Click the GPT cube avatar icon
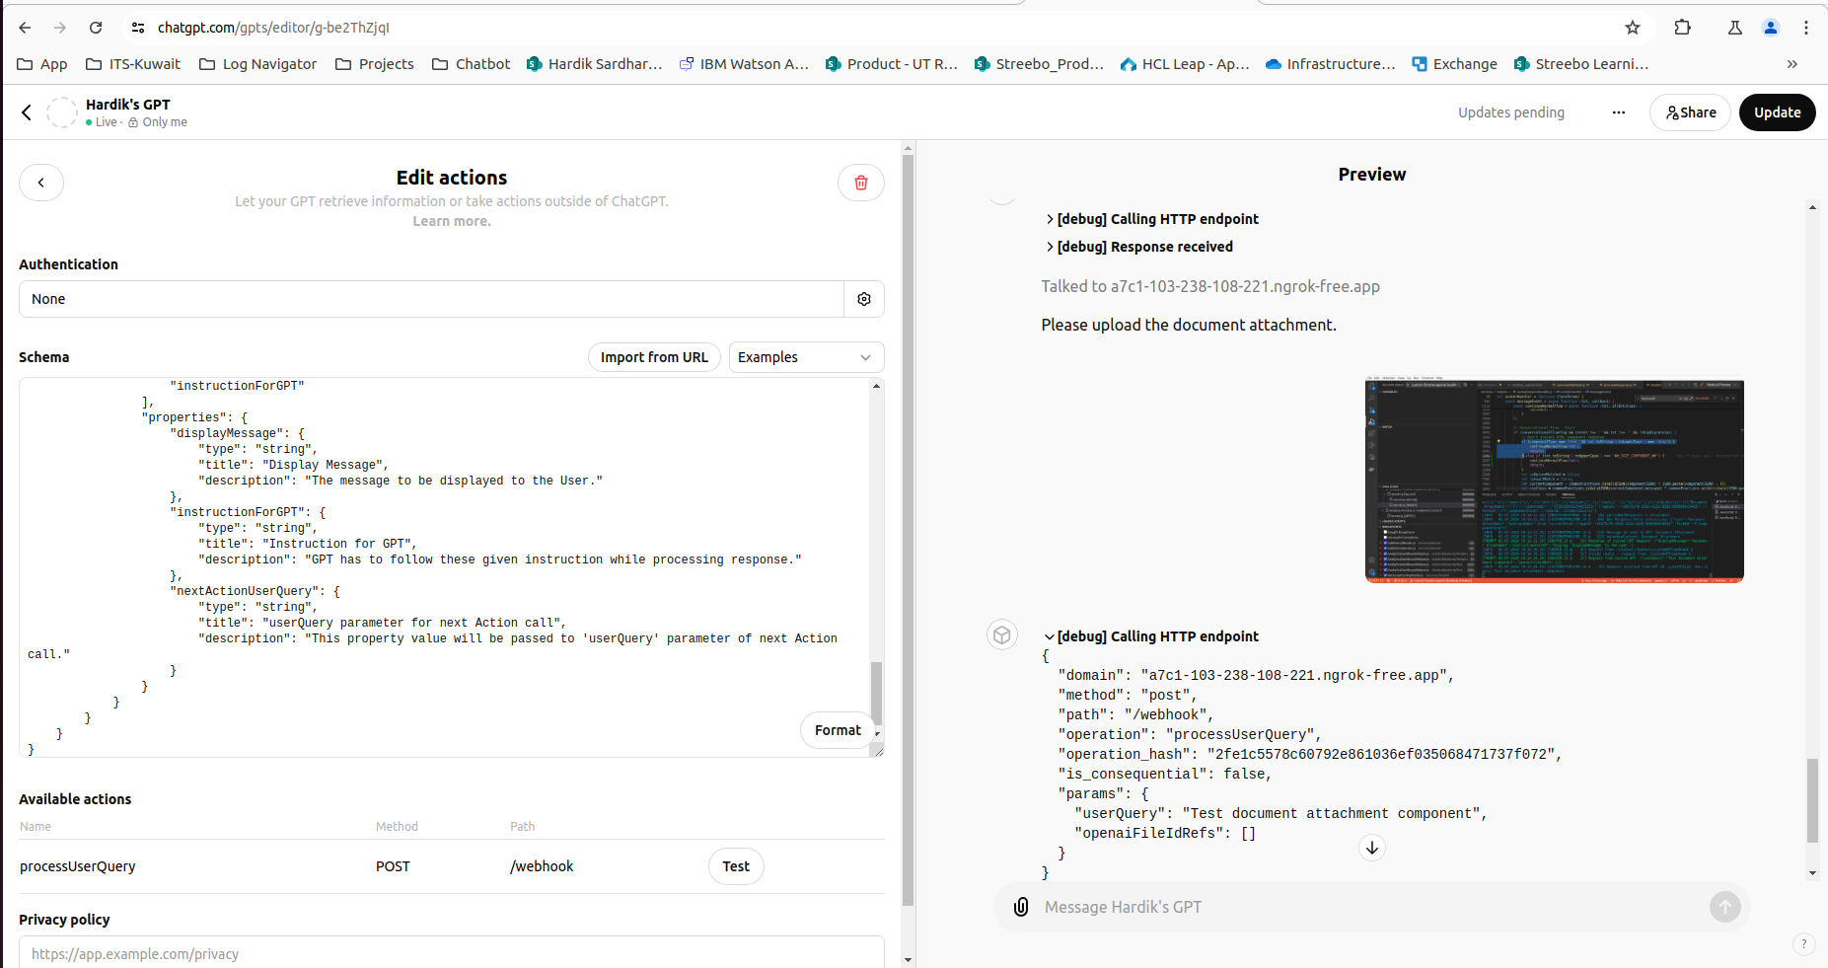Screen dimensions: 1828x968 [x=1002, y=634]
